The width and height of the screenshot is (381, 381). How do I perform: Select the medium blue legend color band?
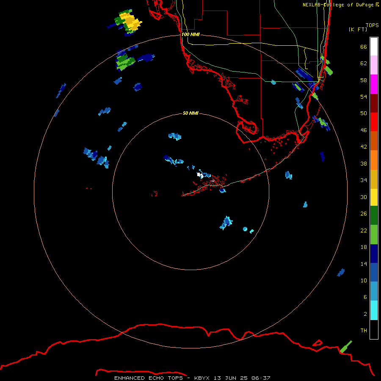coord(374,272)
